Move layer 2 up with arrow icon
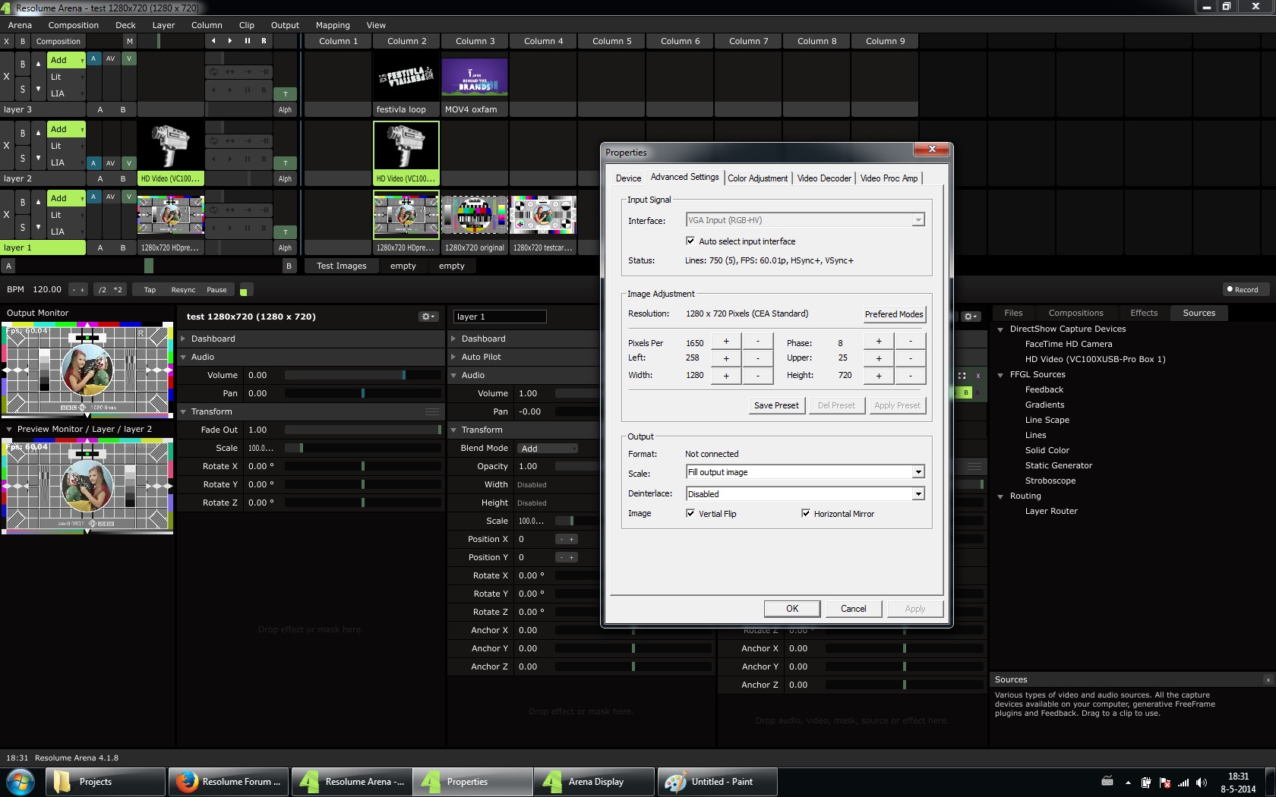Screen dimensions: 1276x797 click(38, 133)
